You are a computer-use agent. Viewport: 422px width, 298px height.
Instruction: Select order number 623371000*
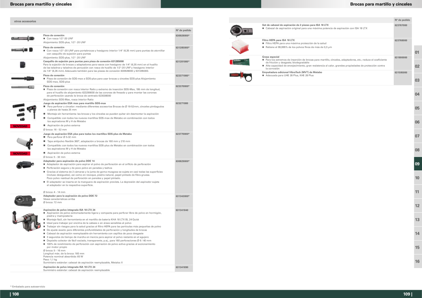182,76
